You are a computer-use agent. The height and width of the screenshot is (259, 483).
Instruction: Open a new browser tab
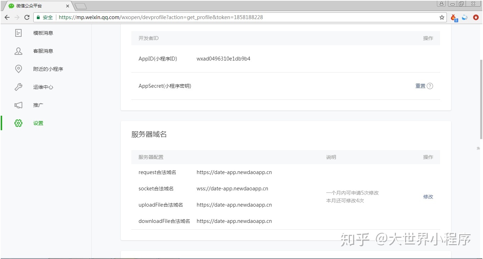click(80, 6)
